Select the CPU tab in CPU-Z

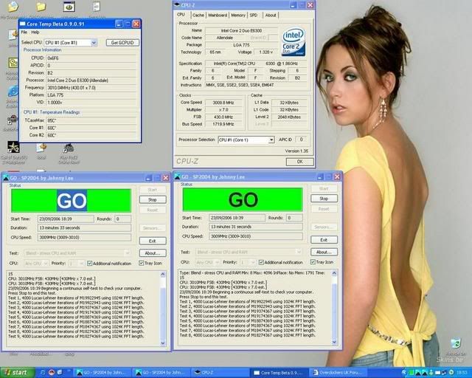coord(181,15)
